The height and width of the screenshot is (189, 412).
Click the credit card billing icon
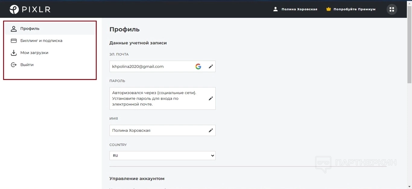14,41
